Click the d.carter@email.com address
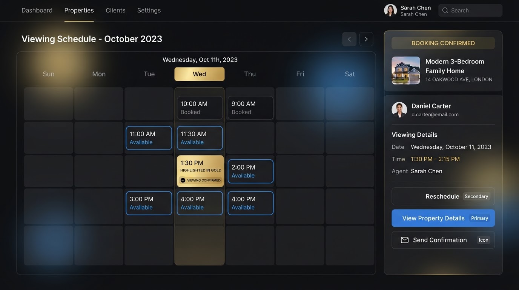Image resolution: width=519 pixels, height=290 pixels. click(435, 115)
